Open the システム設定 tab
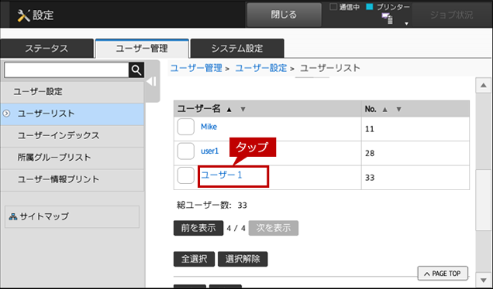493x289 pixels. [x=237, y=49]
